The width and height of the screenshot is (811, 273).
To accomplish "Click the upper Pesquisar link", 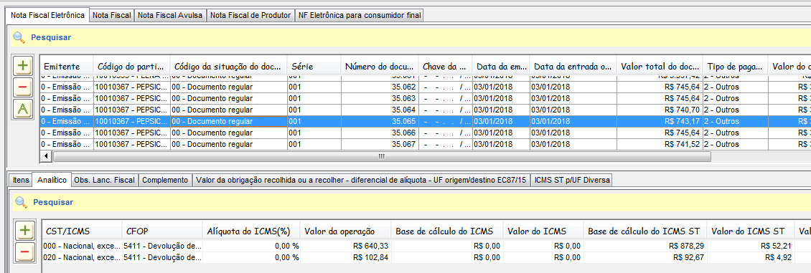I will [51, 37].
